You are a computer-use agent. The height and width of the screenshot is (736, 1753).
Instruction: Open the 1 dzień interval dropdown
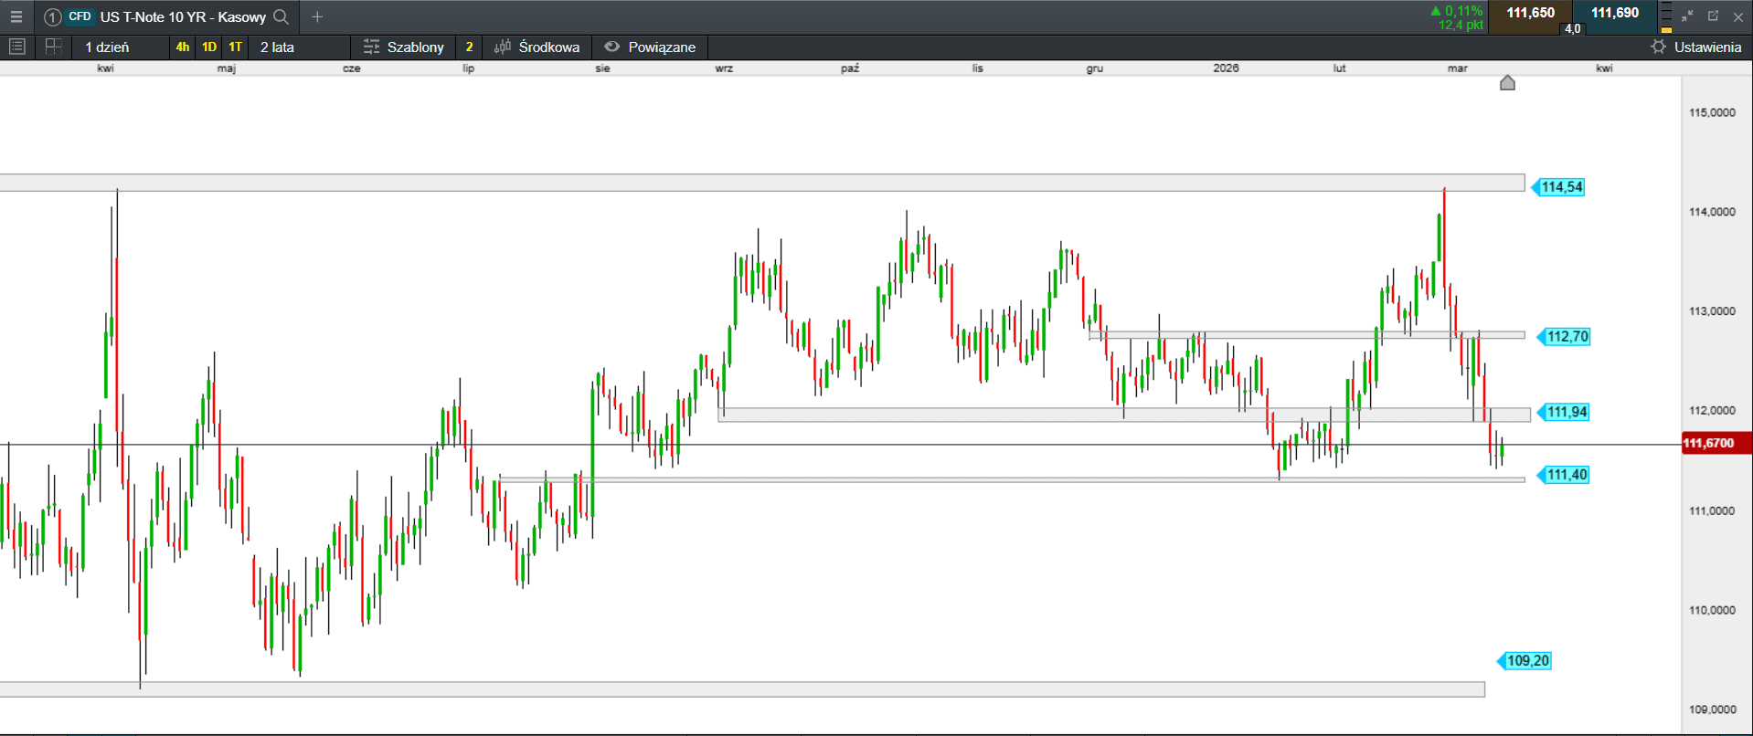tap(107, 47)
